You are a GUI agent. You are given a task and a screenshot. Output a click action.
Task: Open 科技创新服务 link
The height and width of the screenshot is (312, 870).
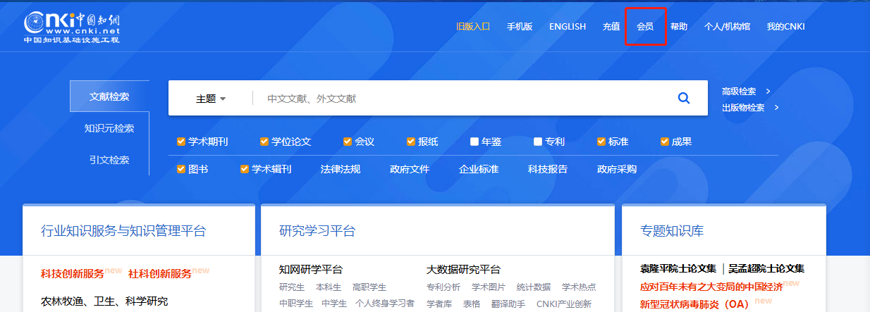[x=72, y=273]
